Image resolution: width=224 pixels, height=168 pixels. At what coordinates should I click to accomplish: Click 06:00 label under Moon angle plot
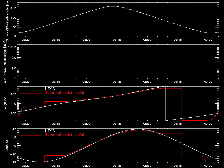[x=87, y=82]
